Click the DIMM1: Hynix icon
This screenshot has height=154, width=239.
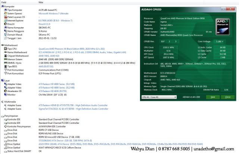pyautogui.click(x=6, y=63)
